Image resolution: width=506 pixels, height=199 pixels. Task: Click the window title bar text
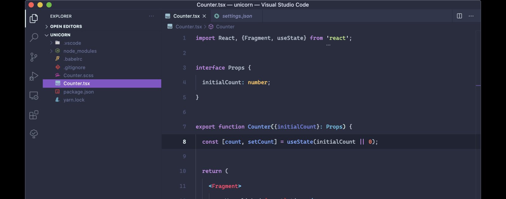(253, 5)
